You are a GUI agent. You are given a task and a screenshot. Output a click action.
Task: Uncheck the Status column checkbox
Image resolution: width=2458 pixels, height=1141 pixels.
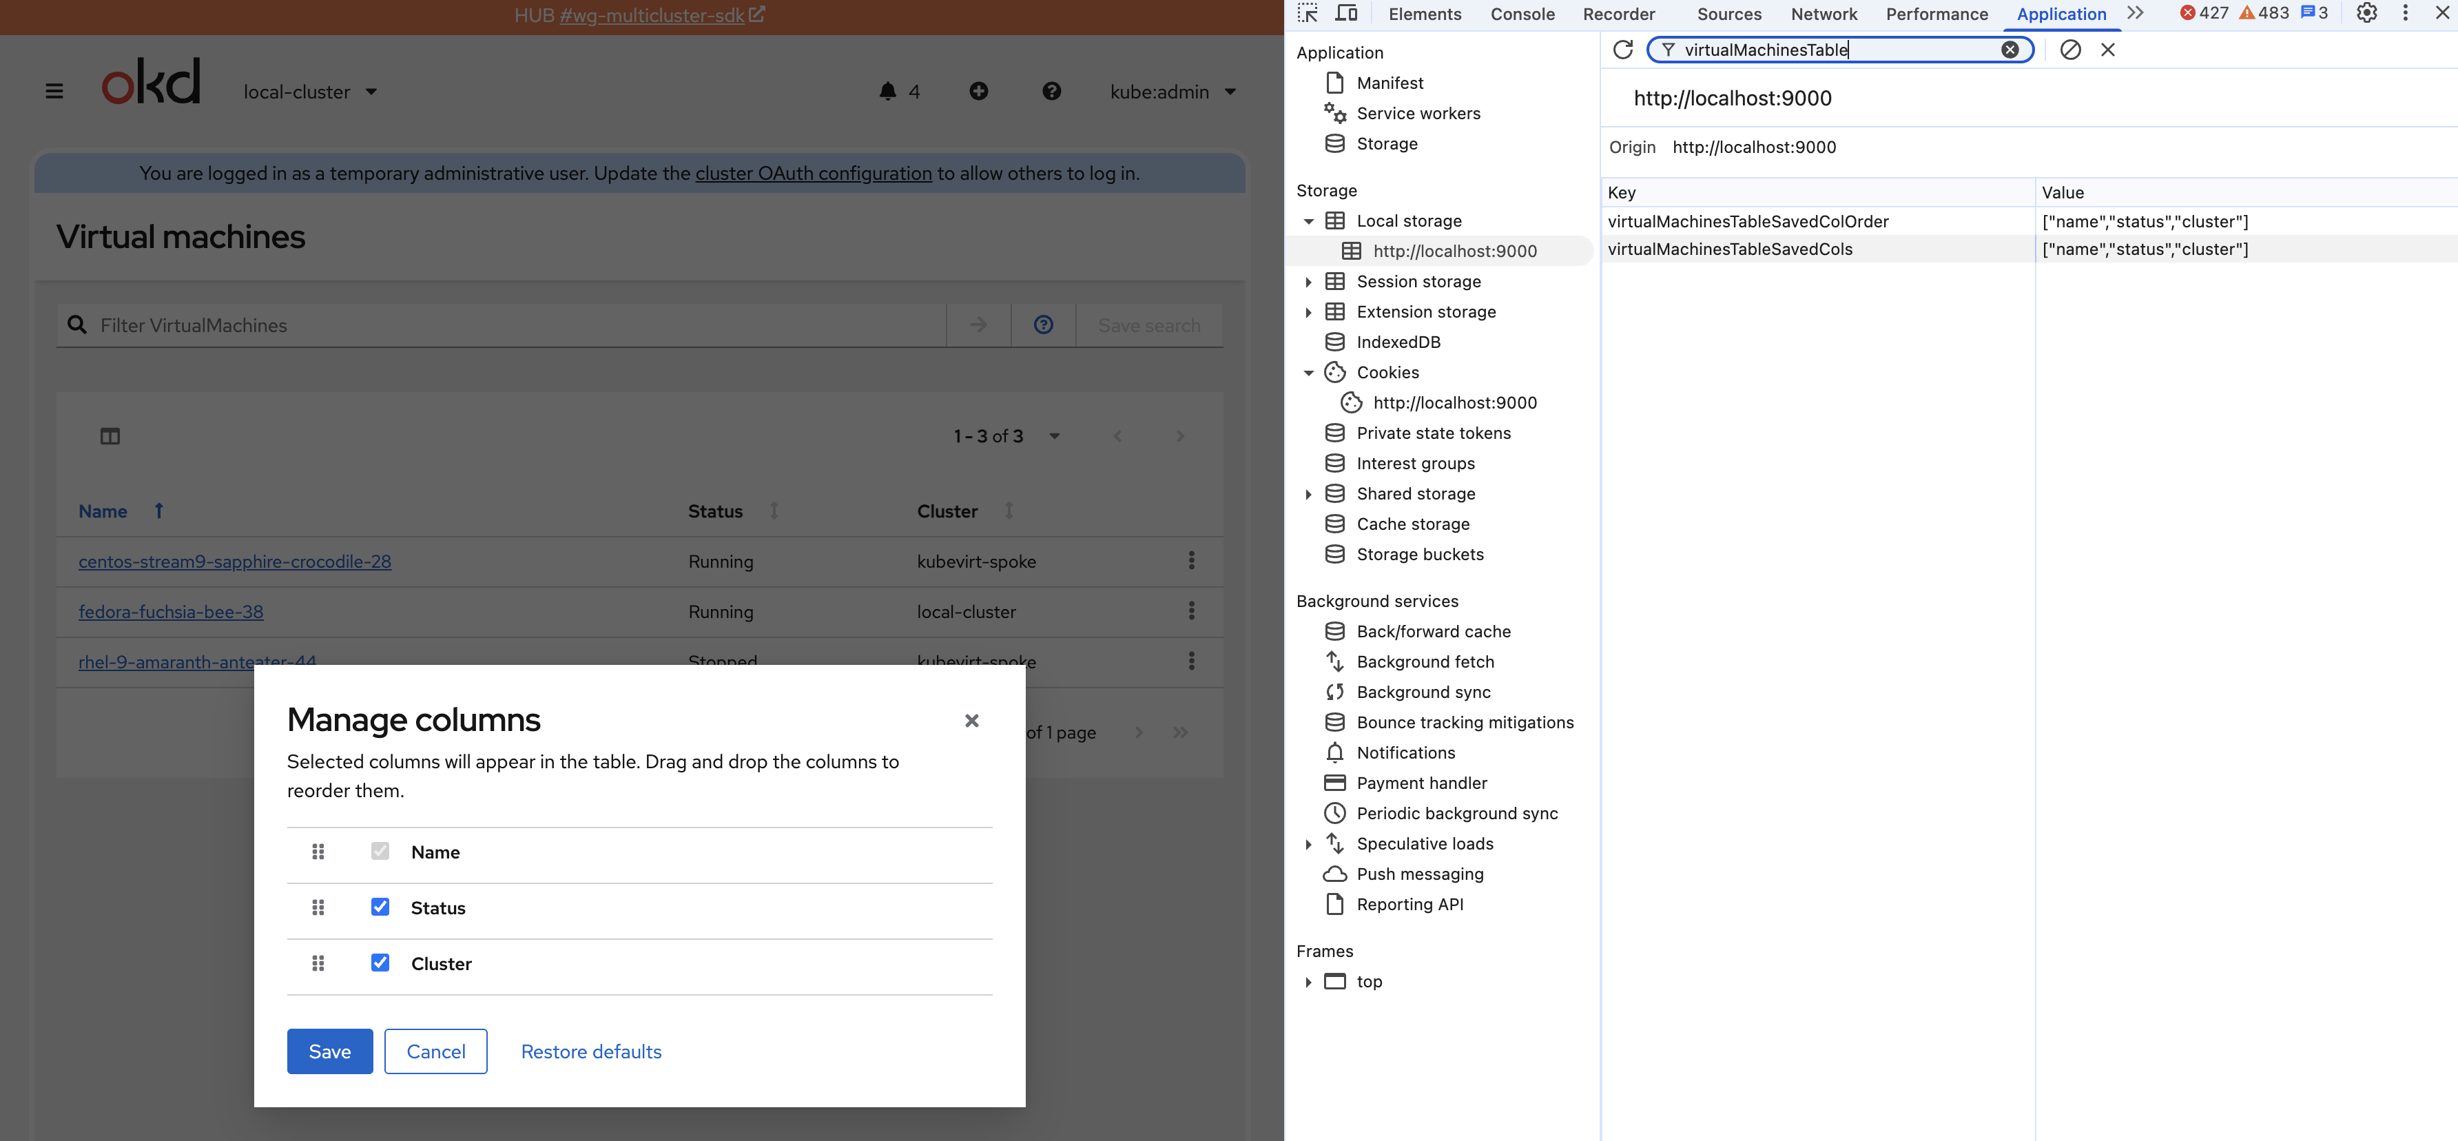pos(380,906)
